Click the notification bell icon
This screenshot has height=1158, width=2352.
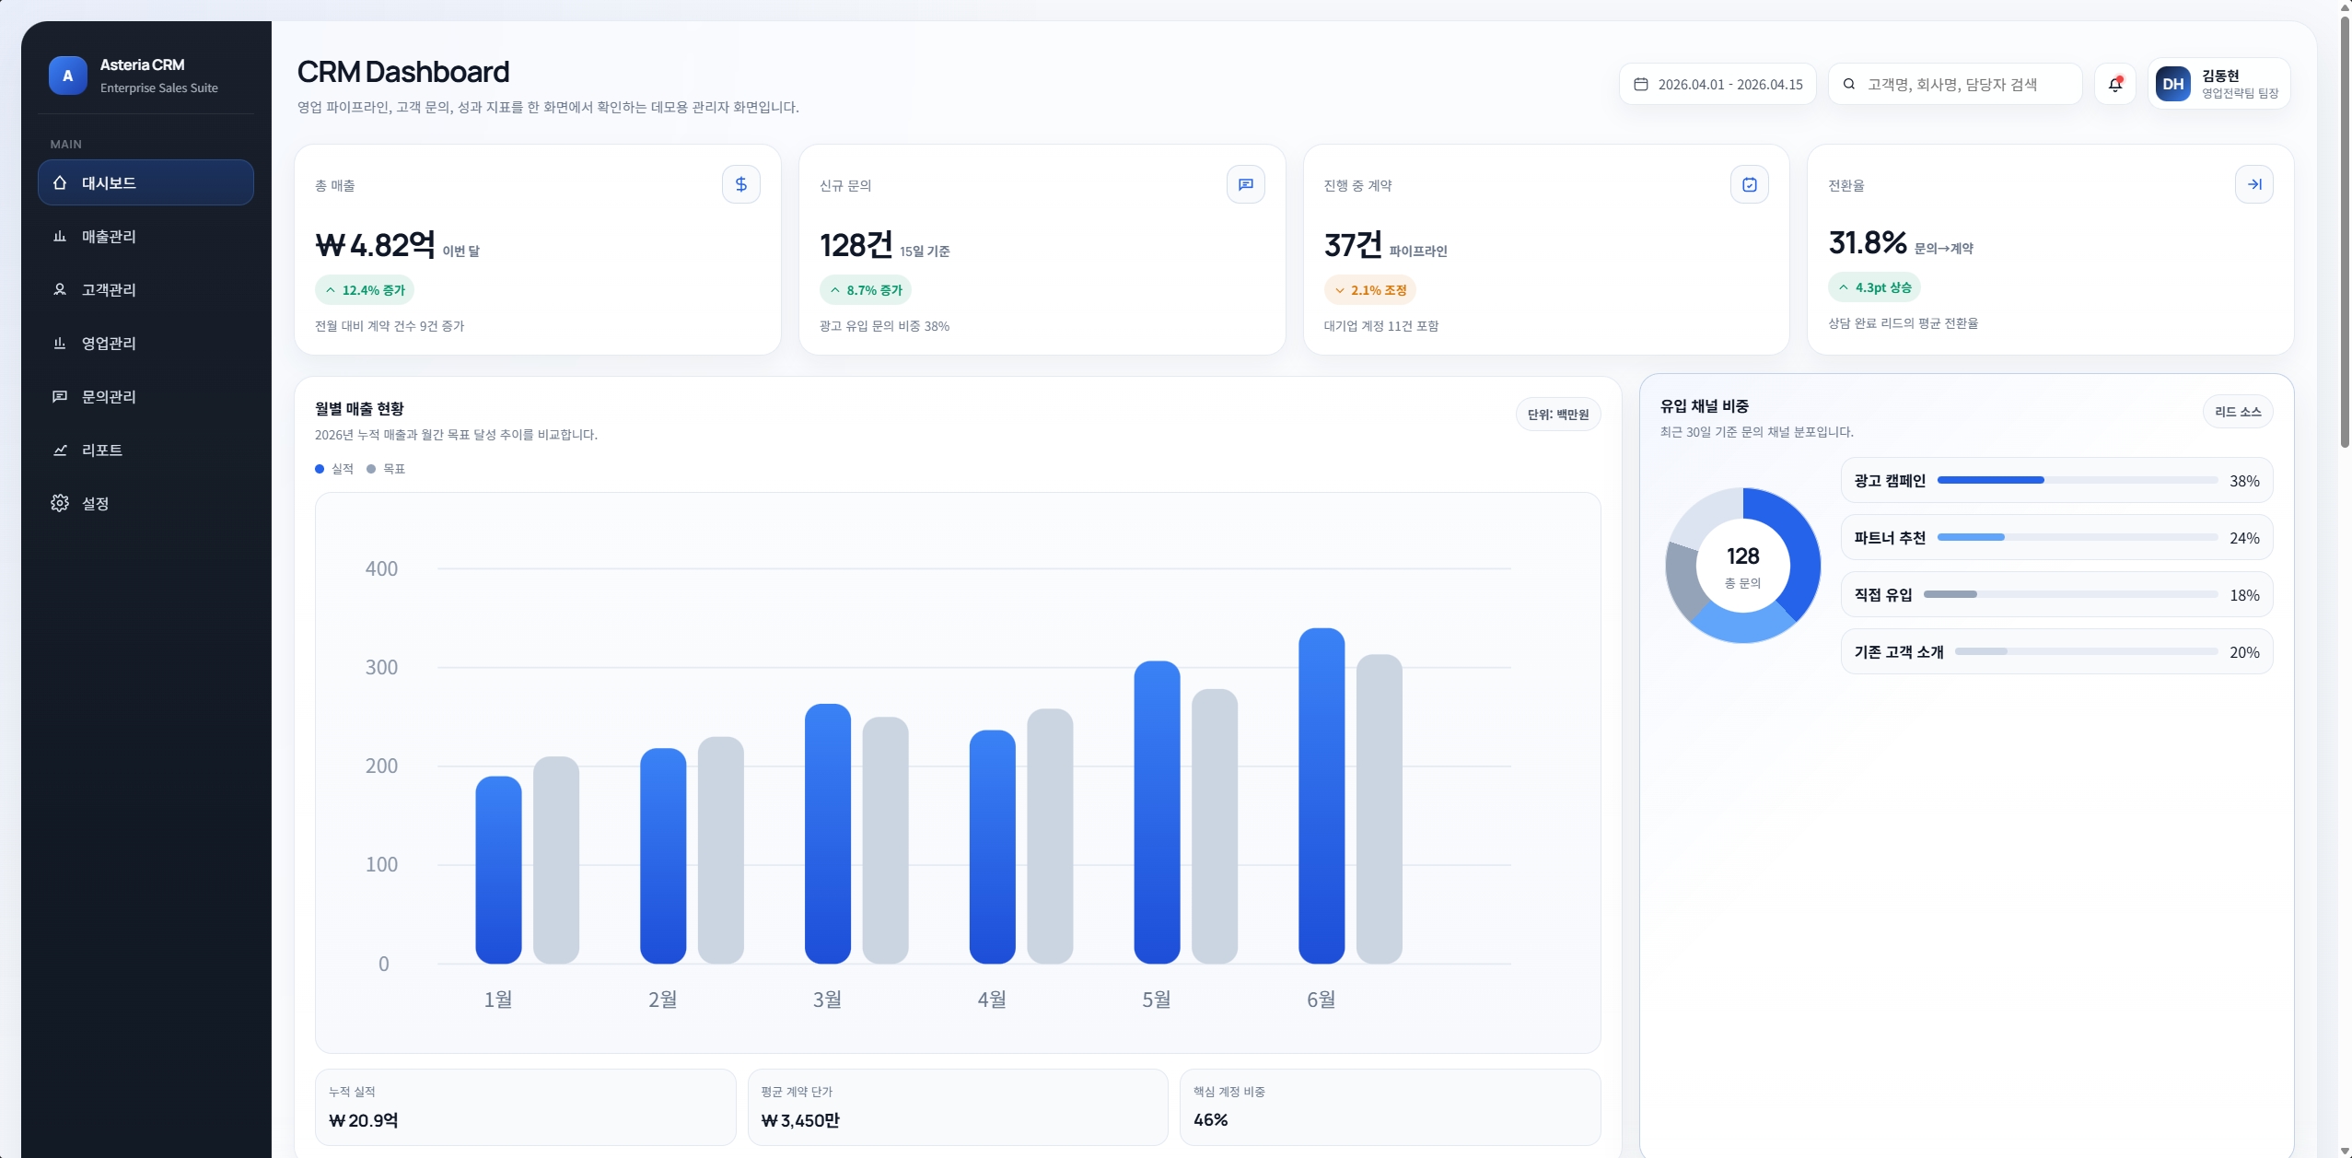click(x=2114, y=84)
